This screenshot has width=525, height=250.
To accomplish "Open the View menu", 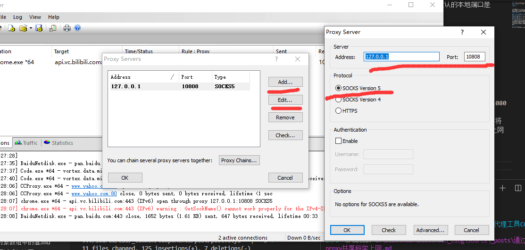I will 35,17.
